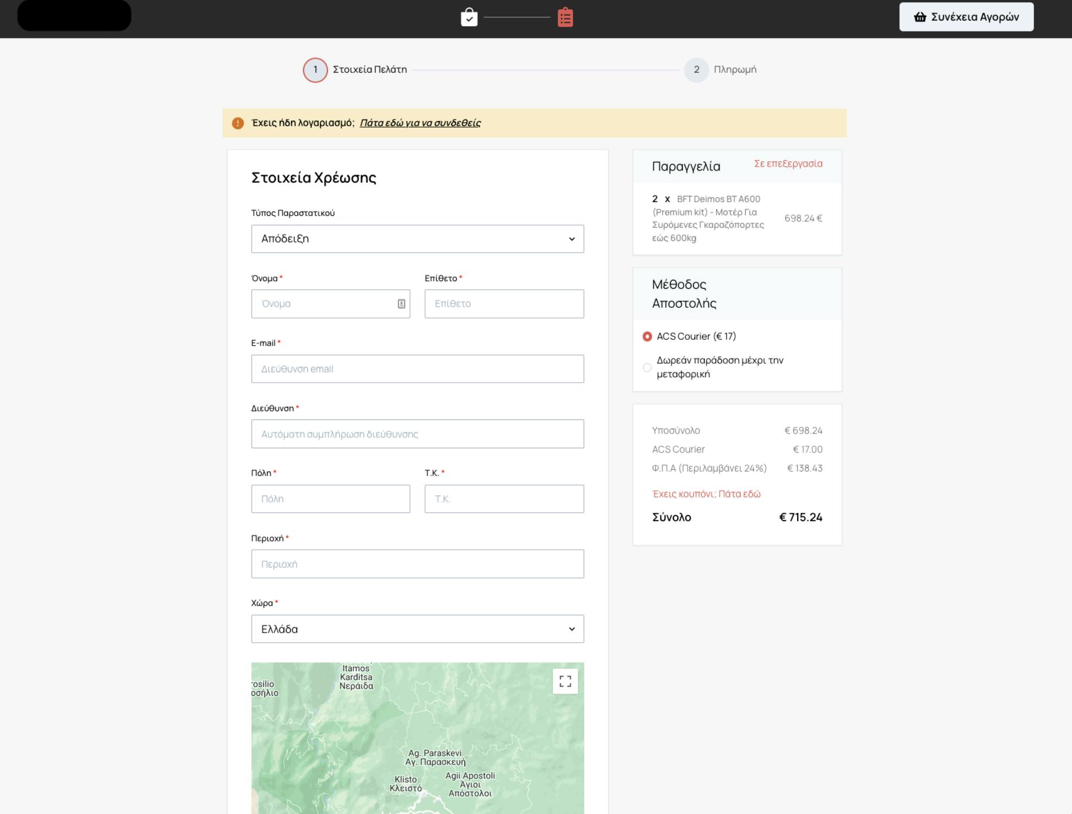
Task: Click the Πάτα εδώ για να συνδεθείς link
Action: point(420,123)
